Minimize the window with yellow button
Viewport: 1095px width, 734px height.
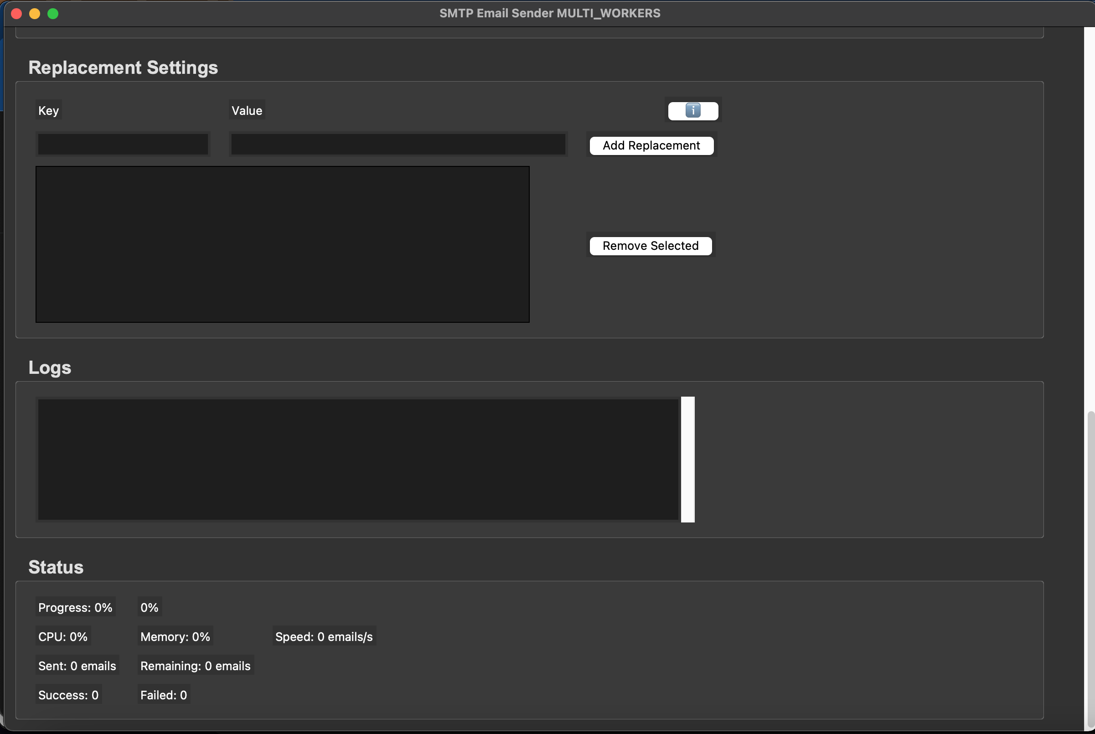pyautogui.click(x=35, y=14)
